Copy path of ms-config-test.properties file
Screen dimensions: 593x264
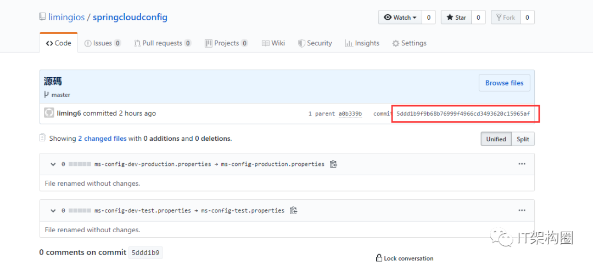(293, 210)
